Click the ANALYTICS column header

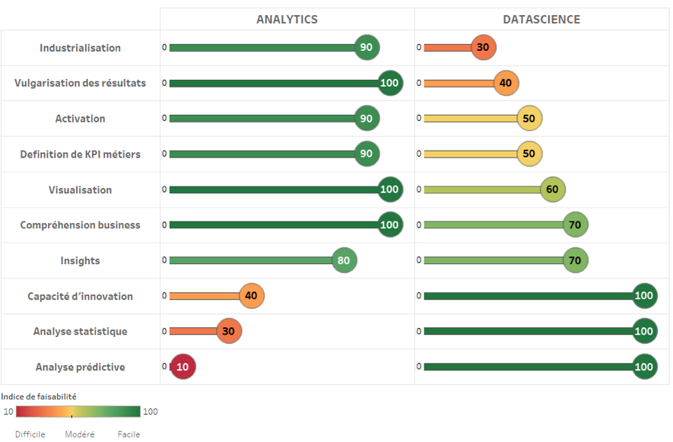287,19
